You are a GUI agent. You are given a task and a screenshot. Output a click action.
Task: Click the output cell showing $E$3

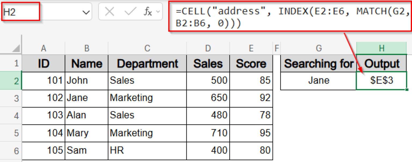click(x=381, y=81)
